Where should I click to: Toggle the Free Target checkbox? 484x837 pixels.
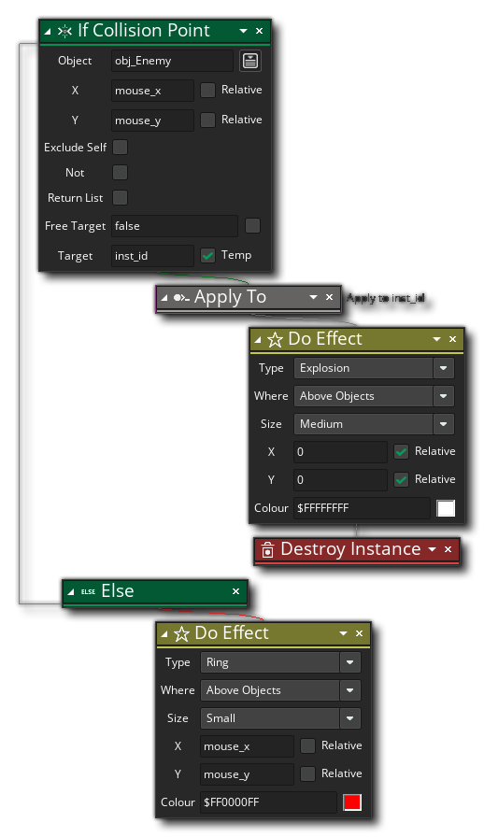tap(252, 226)
